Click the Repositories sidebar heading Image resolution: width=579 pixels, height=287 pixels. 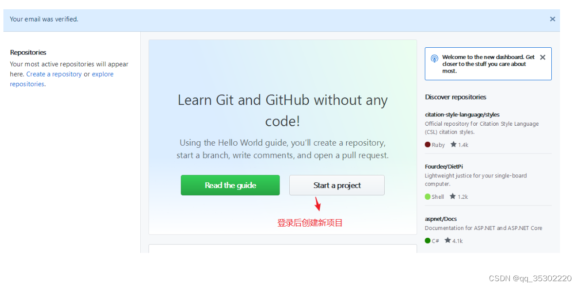point(28,53)
